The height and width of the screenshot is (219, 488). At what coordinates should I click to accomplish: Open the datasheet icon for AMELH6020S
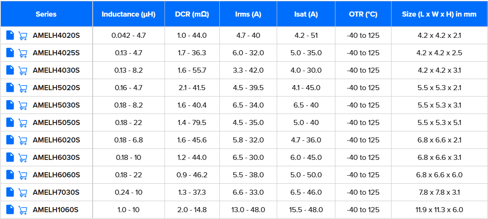(x=10, y=140)
